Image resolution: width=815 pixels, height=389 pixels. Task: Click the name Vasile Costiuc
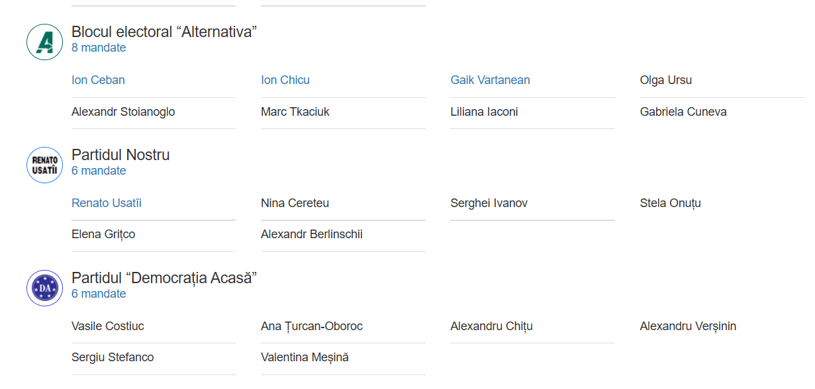(x=108, y=326)
